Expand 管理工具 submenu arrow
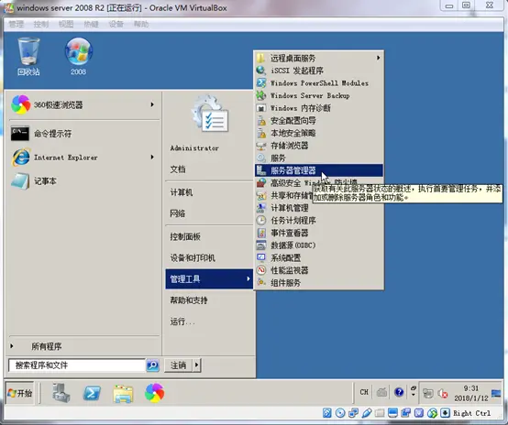The image size is (508, 425). 248,278
